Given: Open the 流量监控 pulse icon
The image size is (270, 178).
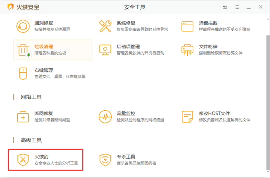Looking at the screenshot, I should (105, 117).
